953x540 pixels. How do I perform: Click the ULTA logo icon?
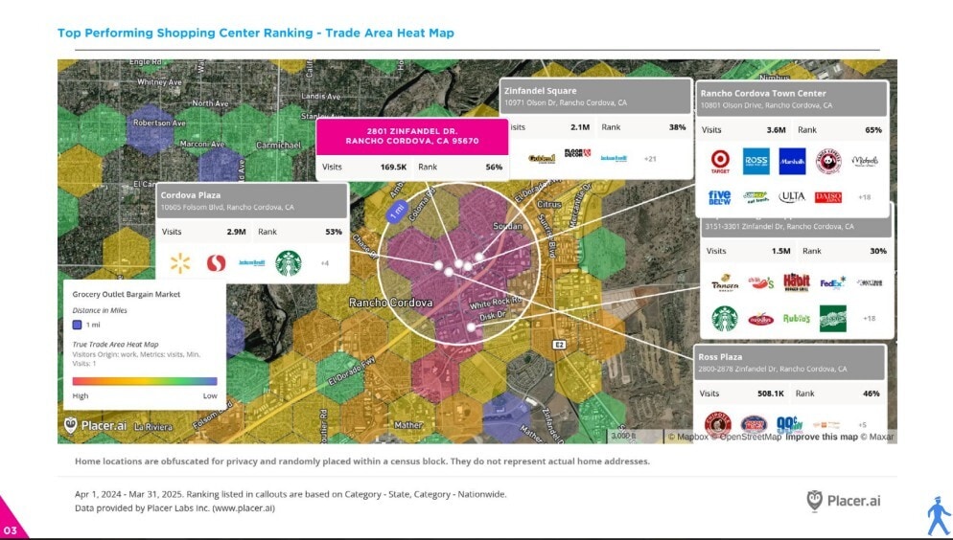click(x=792, y=196)
